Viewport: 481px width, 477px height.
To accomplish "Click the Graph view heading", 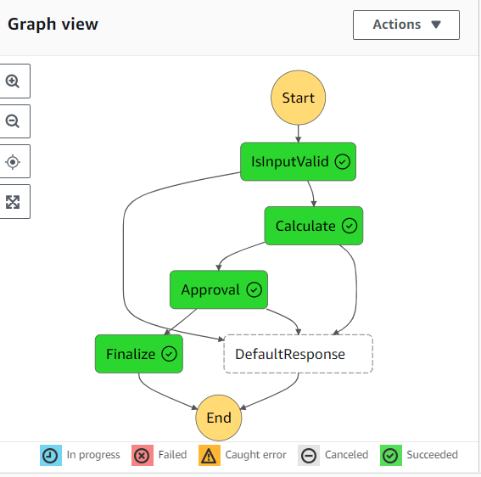I will (53, 25).
